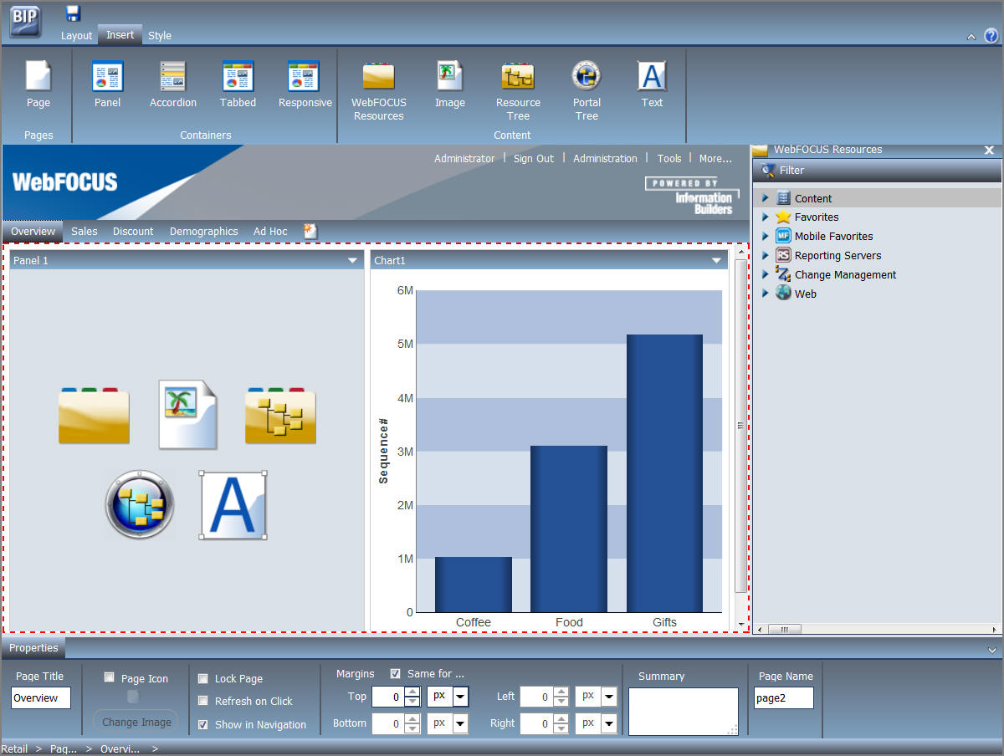
Task: Select the Mobile Favorites item
Action: (x=824, y=236)
